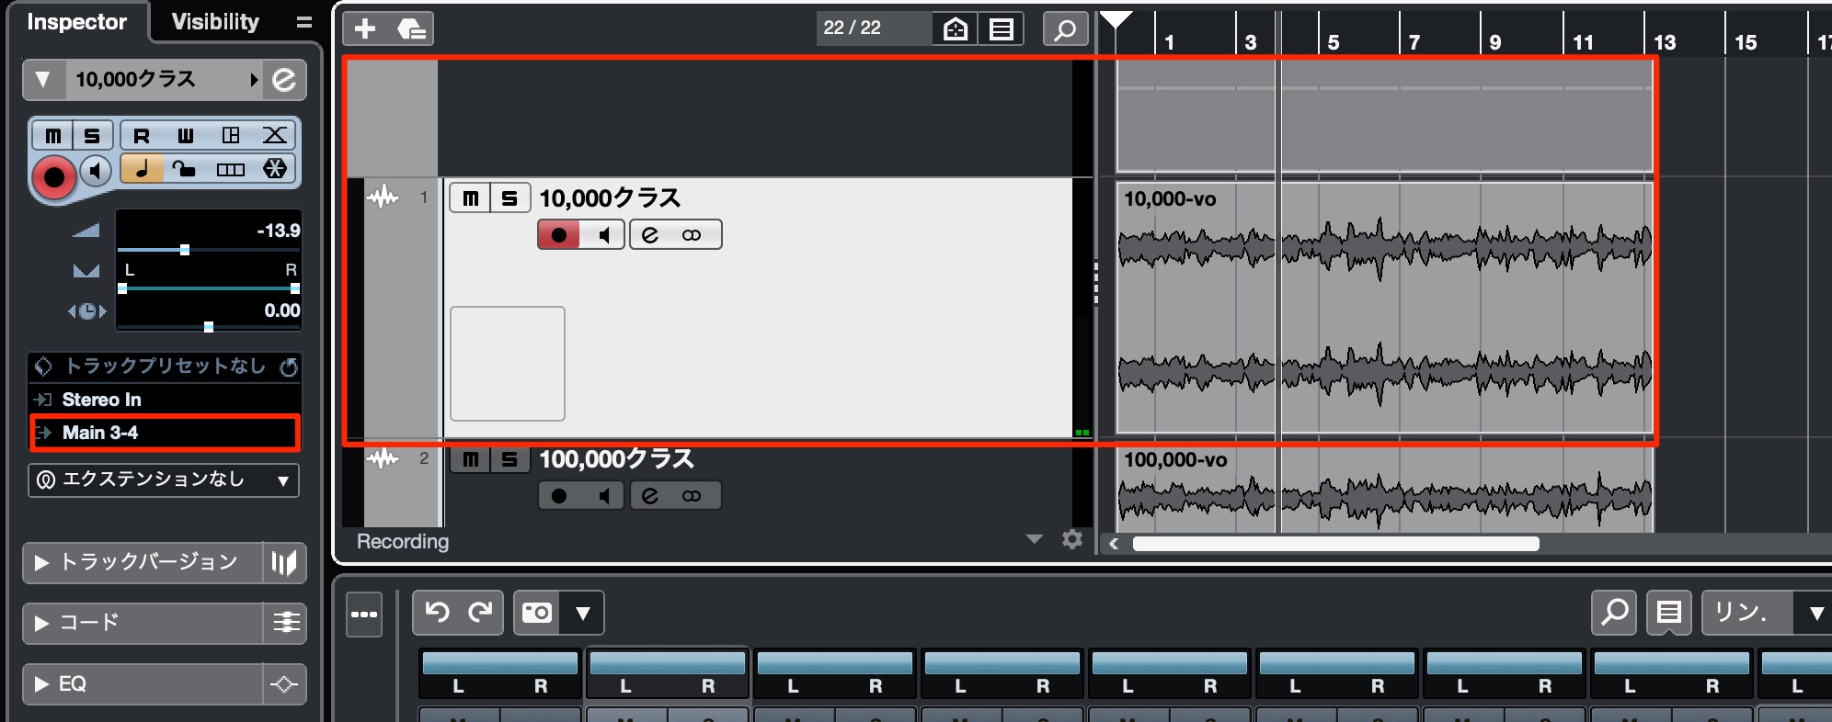Viewport: 1832px width, 722px height.
Task: Open Auto Fades settings in Inspector
Action: pos(275,135)
